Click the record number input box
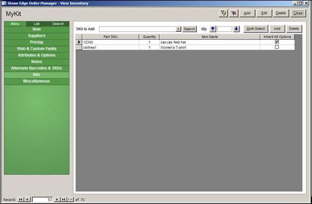Screen dimensions: 312x204 pyautogui.click(x=42, y=199)
